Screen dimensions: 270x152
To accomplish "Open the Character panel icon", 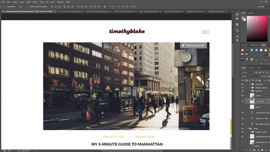I will 237,36.
